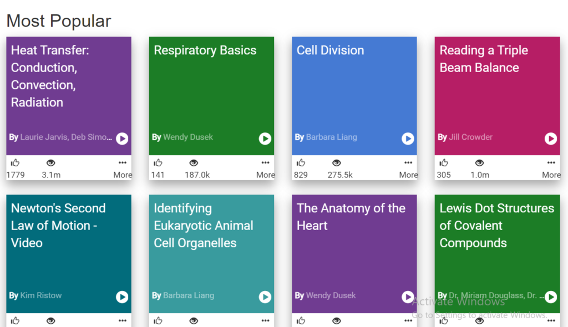Play the Heat Transfer lesson
This screenshot has width=568, height=327.
click(x=122, y=139)
